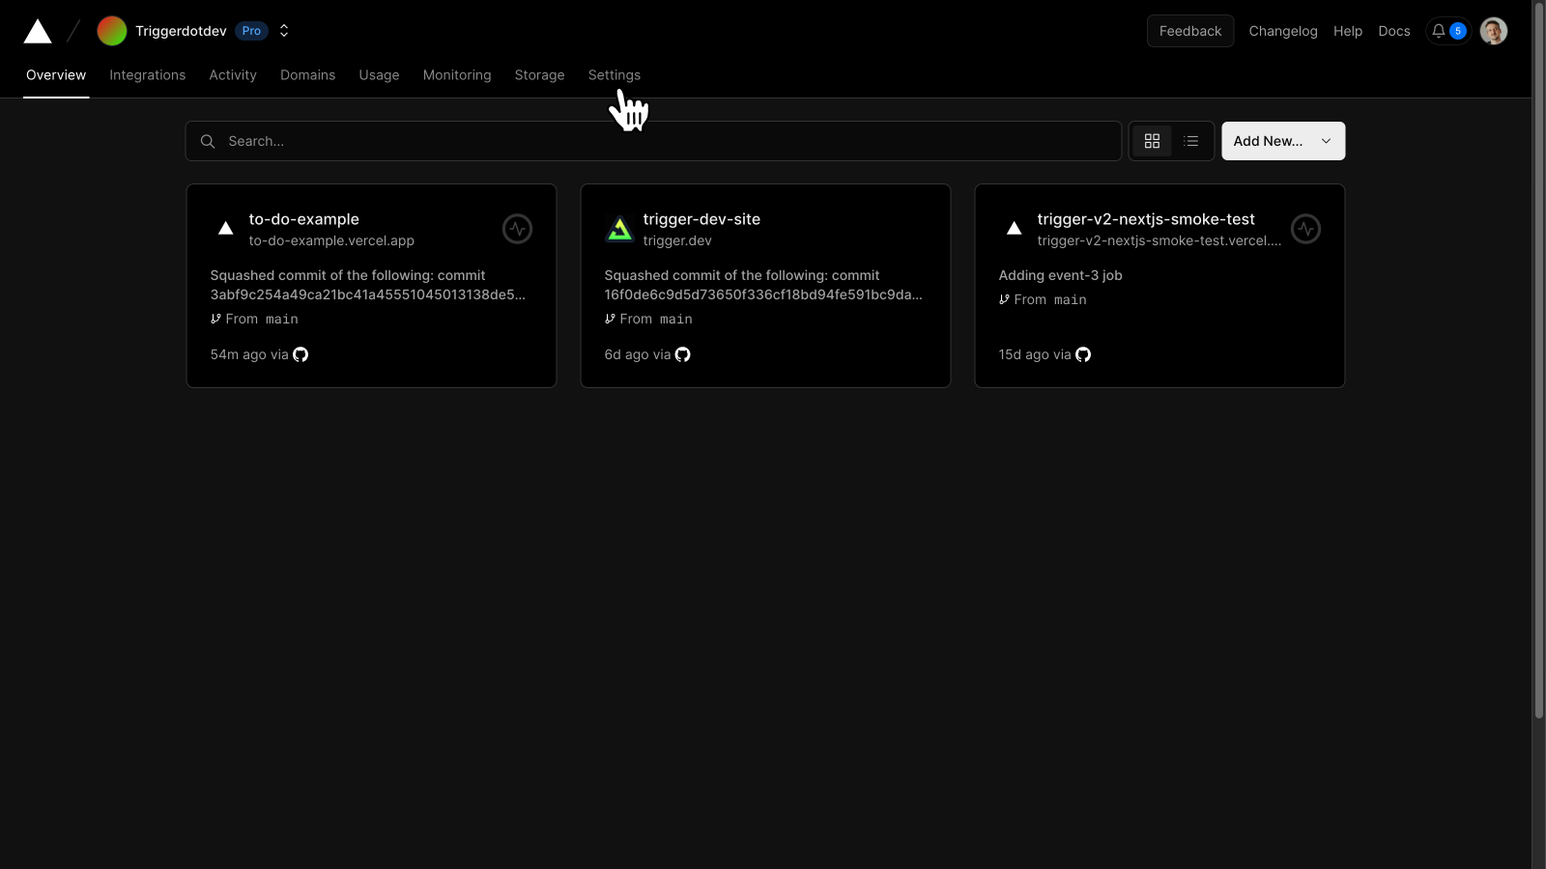Visit trigger-v2-nextjs-smoke-test.vercel domain
This screenshot has height=869, width=1546.
(1159, 240)
